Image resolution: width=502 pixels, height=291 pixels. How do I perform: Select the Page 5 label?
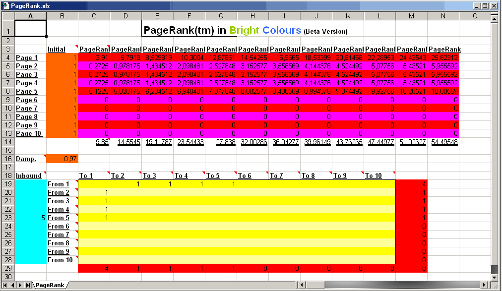pyautogui.click(x=30, y=91)
